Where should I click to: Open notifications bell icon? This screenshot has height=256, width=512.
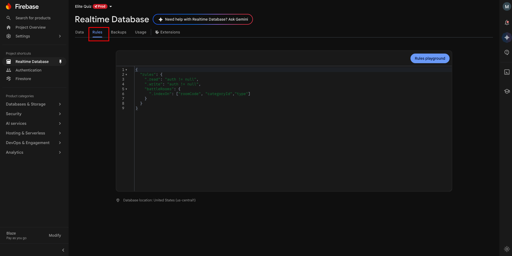pos(507,22)
